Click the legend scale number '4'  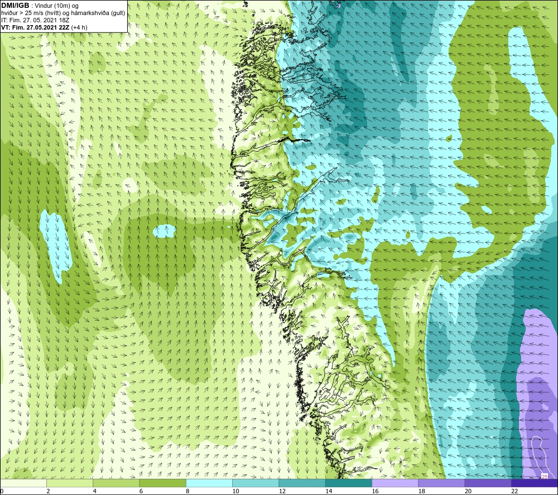click(95, 491)
